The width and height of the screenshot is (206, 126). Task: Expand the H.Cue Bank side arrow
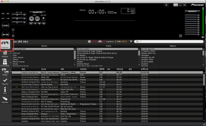[11, 62]
